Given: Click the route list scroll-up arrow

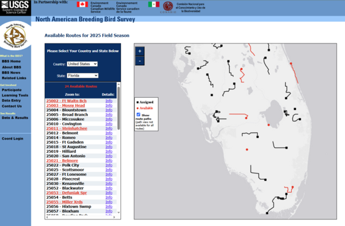Looking at the screenshot, I should [x=119, y=84].
